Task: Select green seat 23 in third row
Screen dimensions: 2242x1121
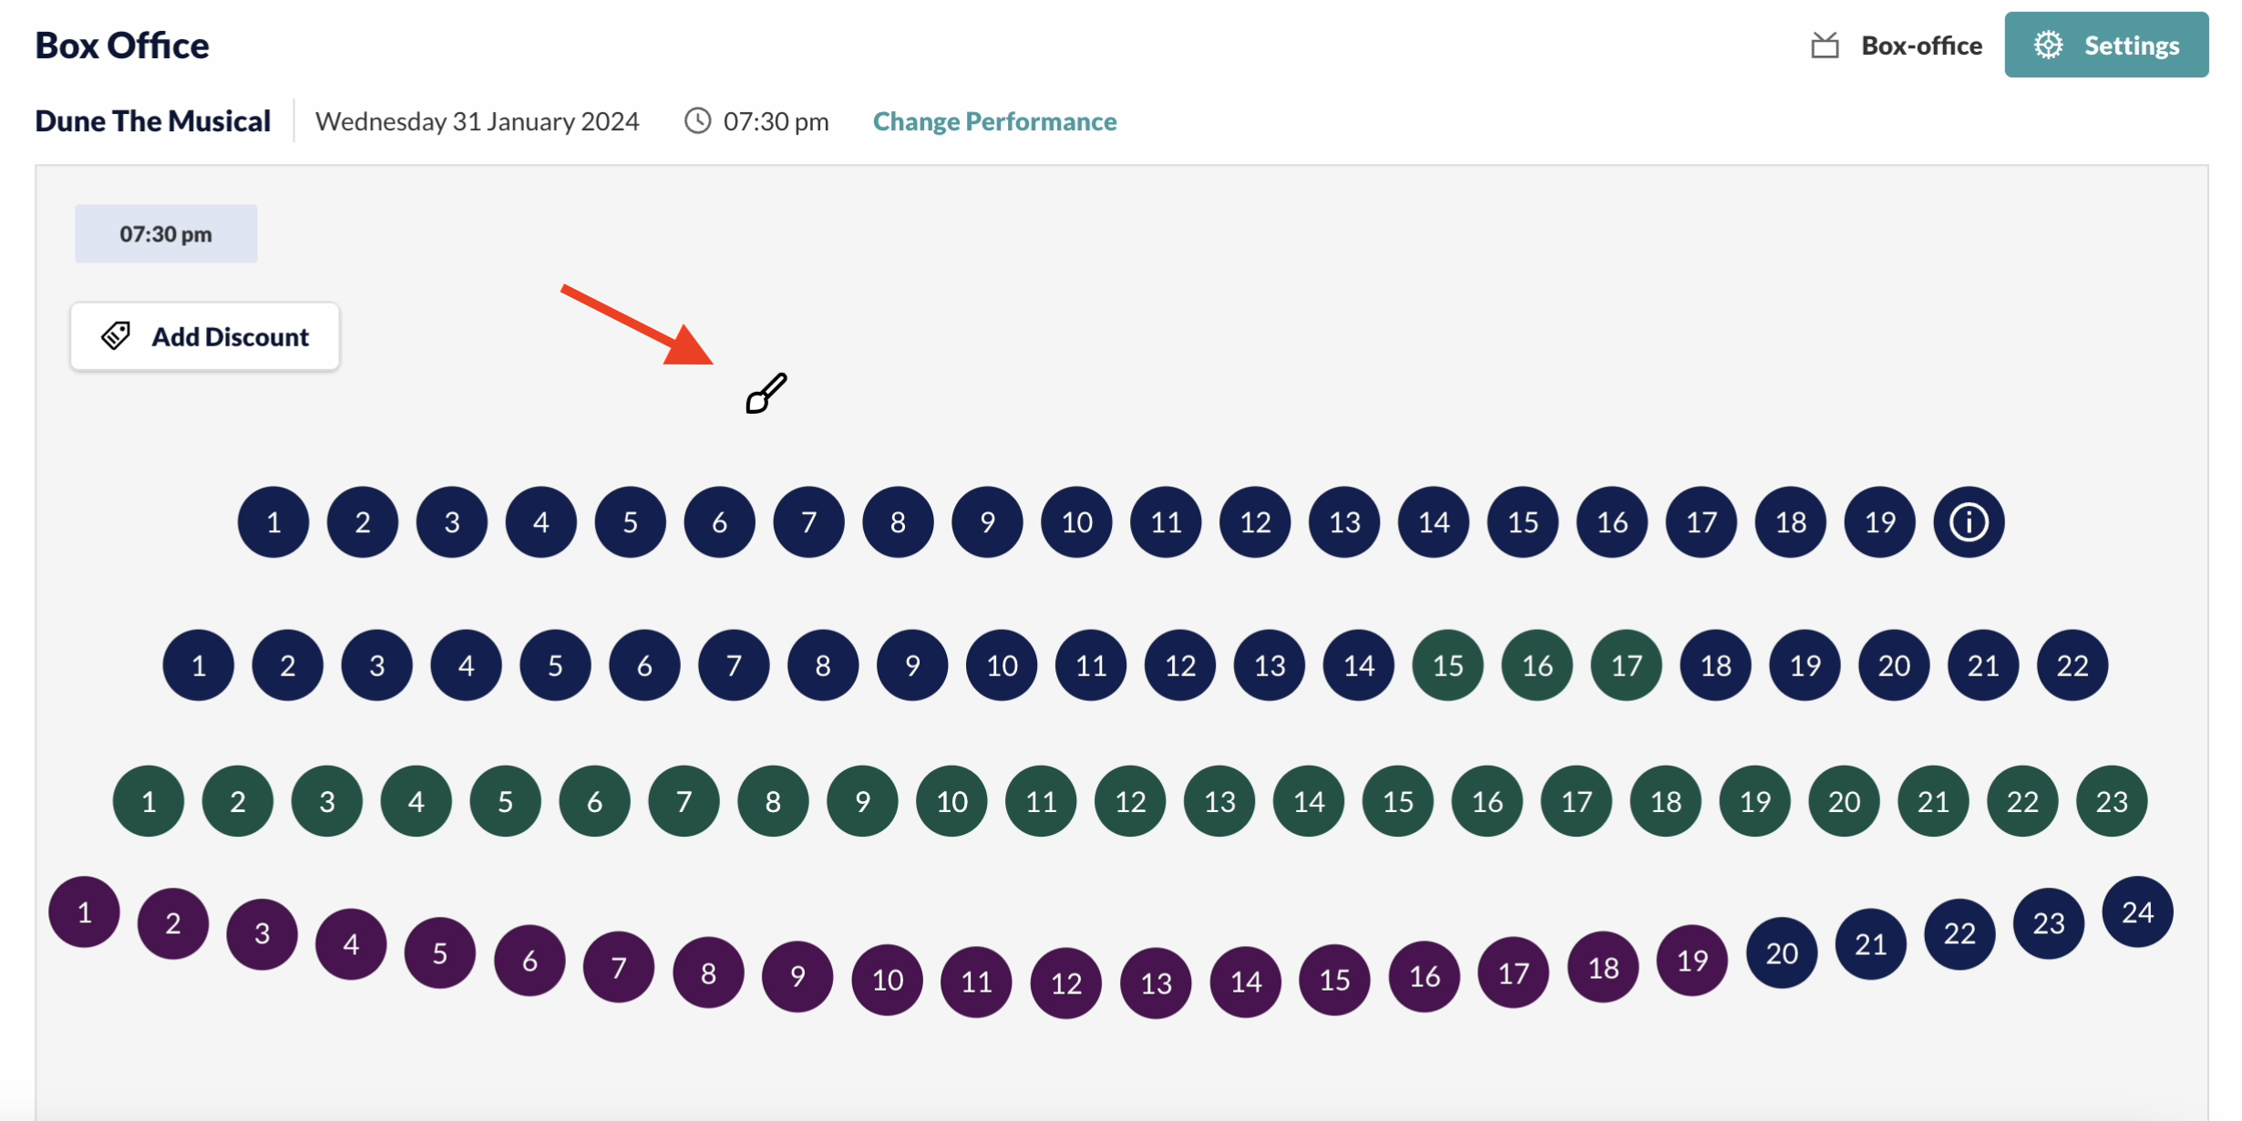Action: (x=2111, y=801)
